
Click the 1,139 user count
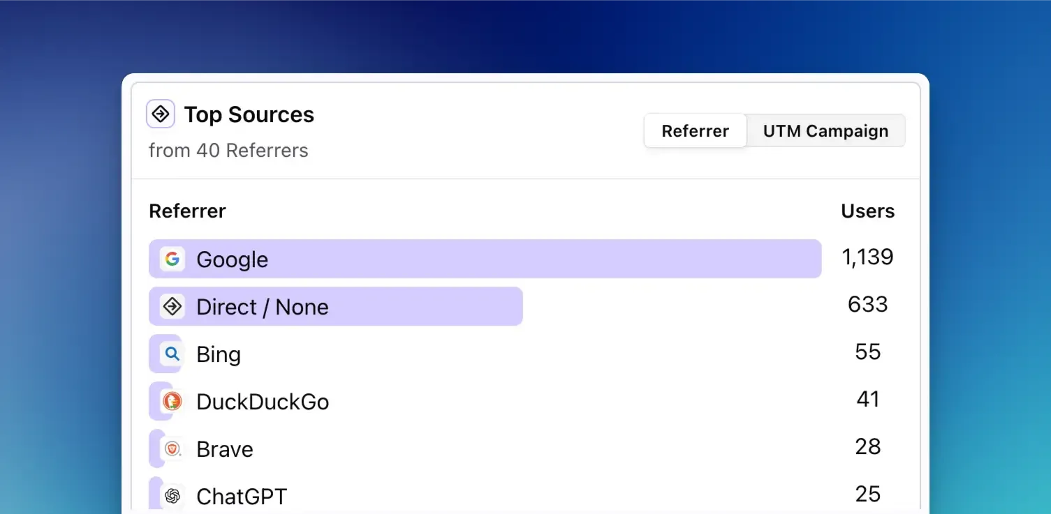click(x=867, y=257)
